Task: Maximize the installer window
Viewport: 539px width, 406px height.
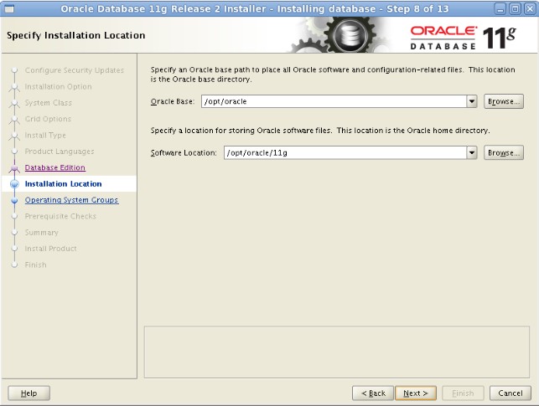Action: [515, 8]
